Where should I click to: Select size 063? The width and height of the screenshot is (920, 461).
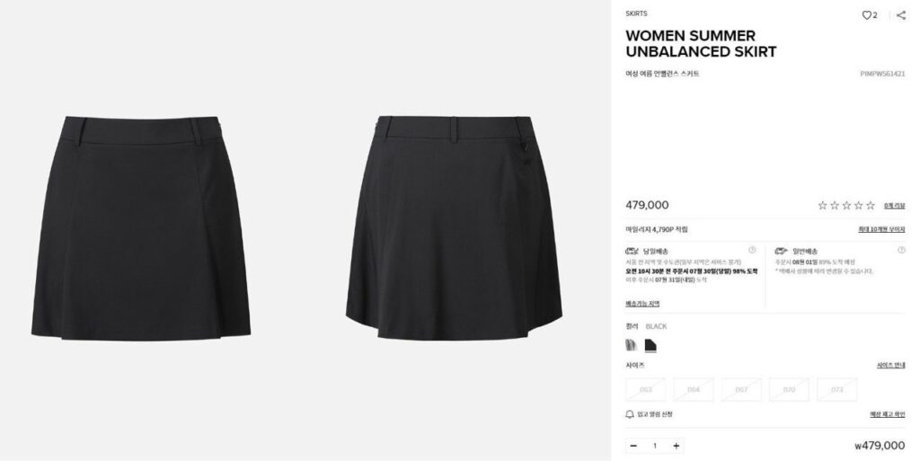click(x=645, y=389)
